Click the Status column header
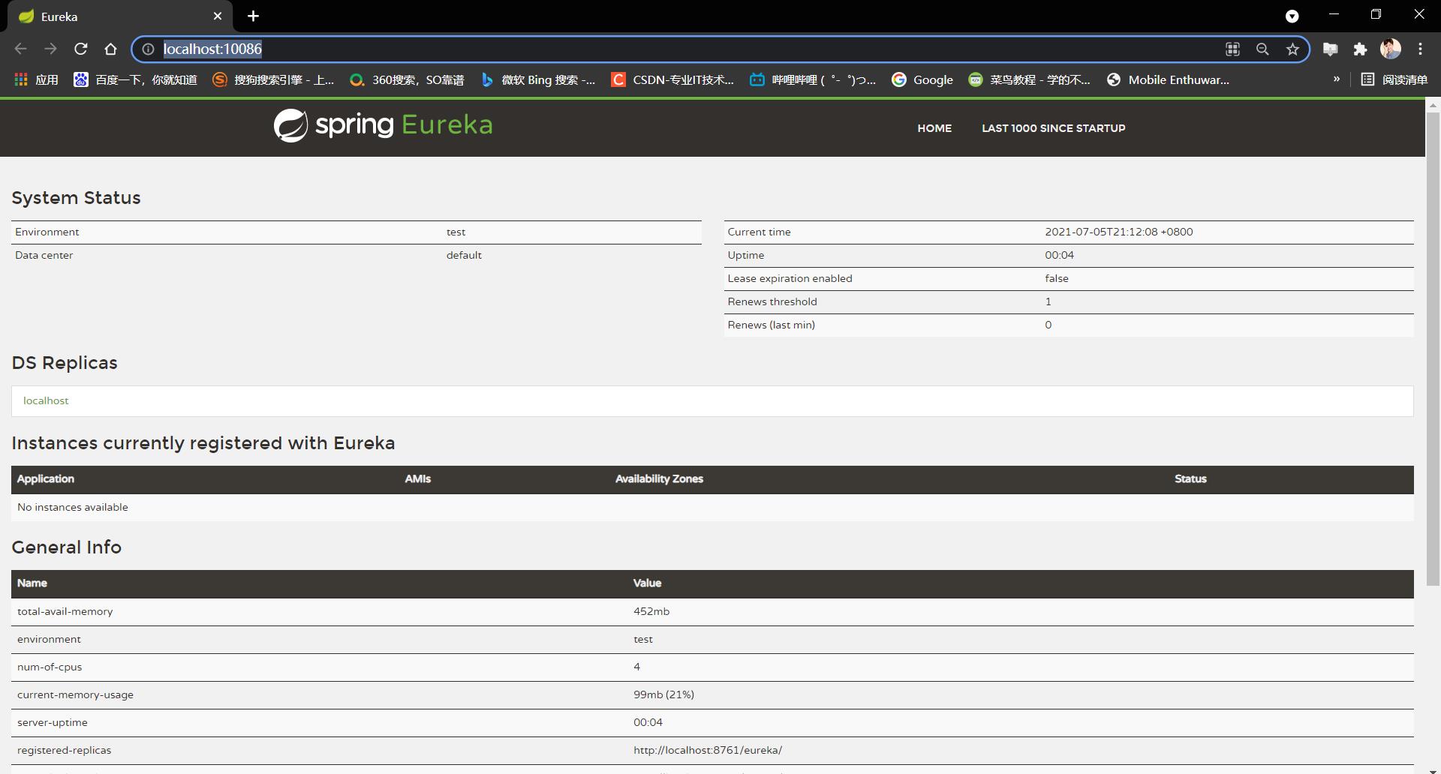 [x=1190, y=478]
